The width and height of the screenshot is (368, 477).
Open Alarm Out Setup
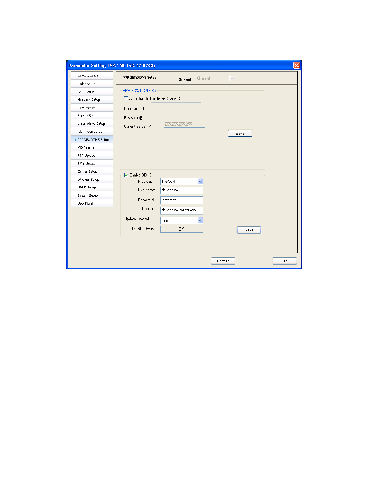(92, 132)
